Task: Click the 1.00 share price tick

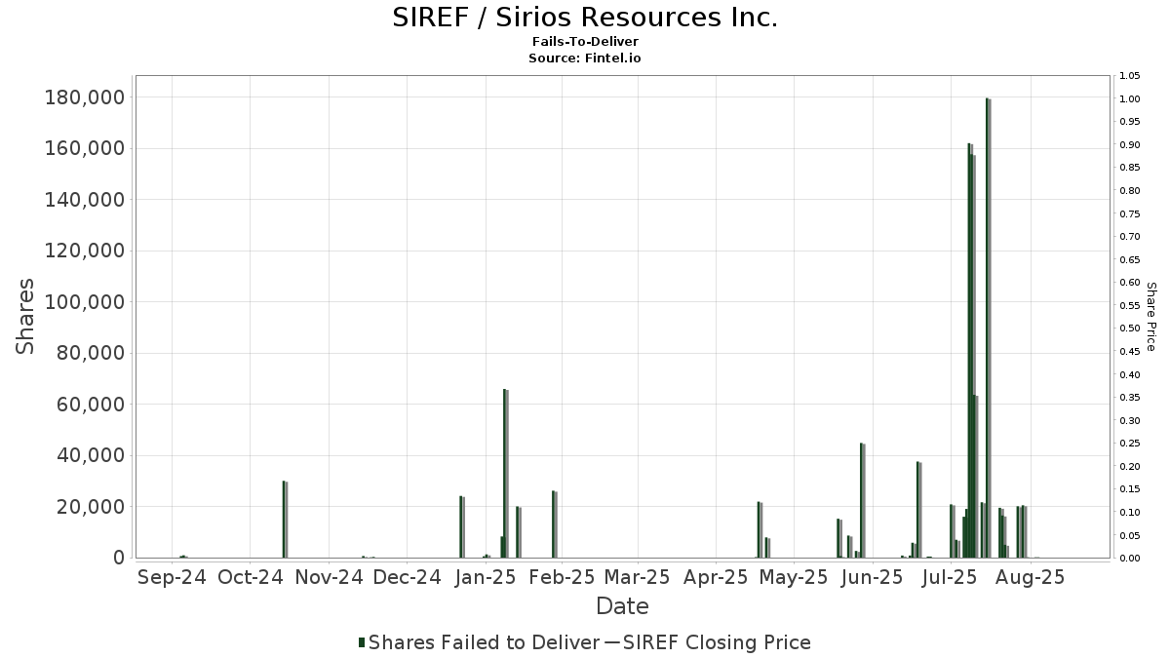Action: pyautogui.click(x=1130, y=99)
